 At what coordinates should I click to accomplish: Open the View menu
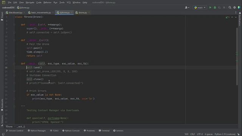tap(21, 3)
